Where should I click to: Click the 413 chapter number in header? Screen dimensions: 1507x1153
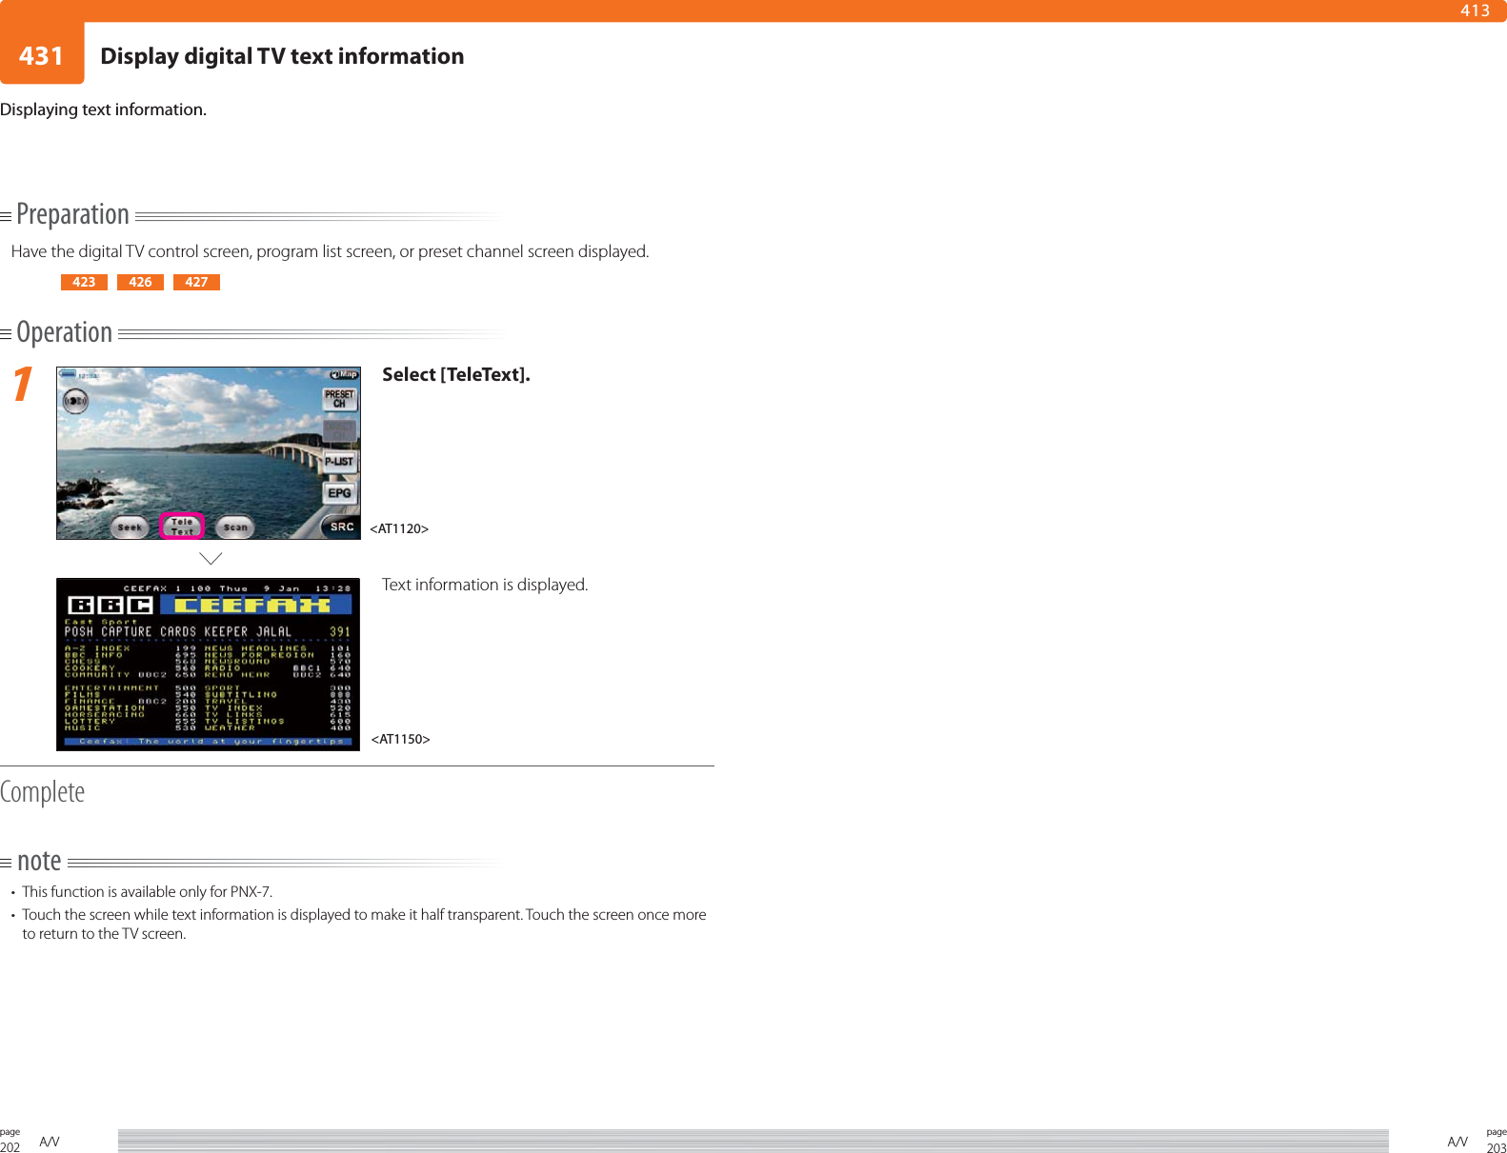[1475, 10]
